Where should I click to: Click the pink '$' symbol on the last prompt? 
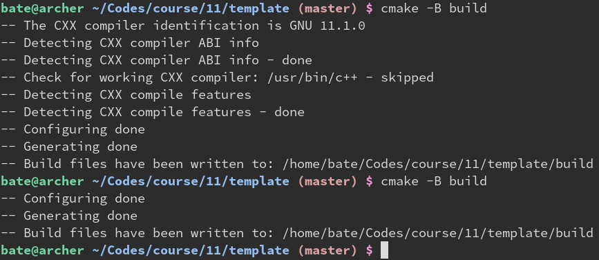370,250
